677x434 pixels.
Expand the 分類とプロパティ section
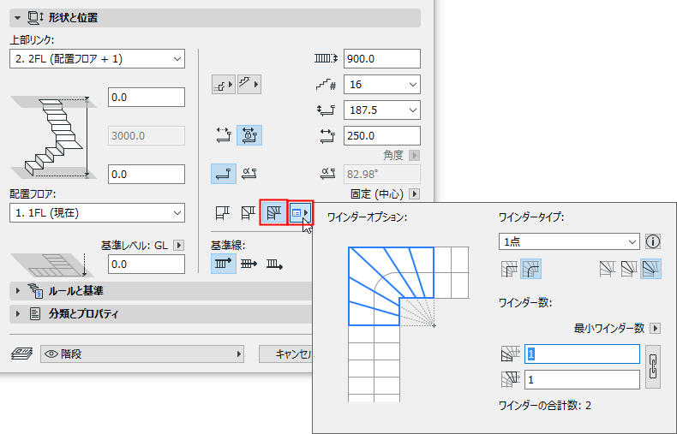pyautogui.click(x=160, y=313)
